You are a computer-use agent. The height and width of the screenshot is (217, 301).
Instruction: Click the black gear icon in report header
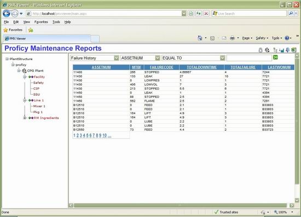point(267,50)
